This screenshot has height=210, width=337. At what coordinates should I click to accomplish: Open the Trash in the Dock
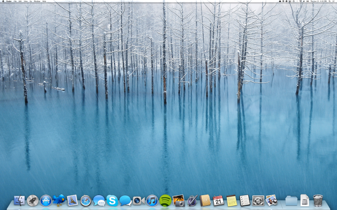(x=318, y=200)
